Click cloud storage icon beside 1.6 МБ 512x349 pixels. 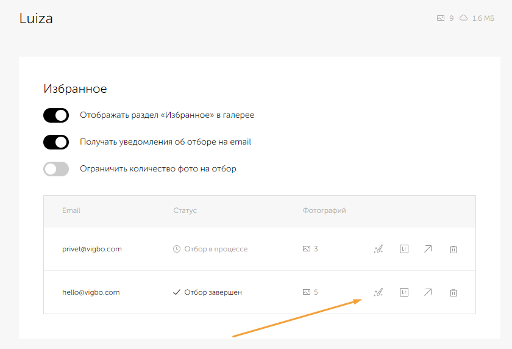463,18
